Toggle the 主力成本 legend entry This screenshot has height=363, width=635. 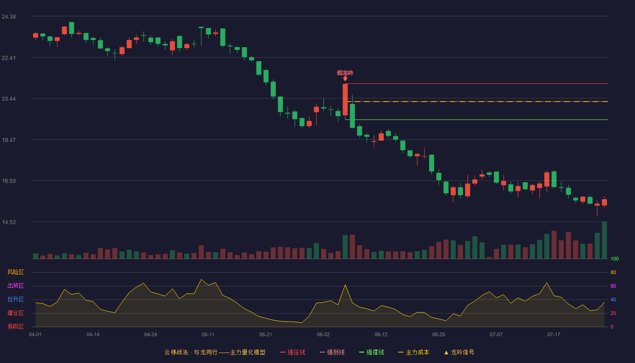coord(413,352)
